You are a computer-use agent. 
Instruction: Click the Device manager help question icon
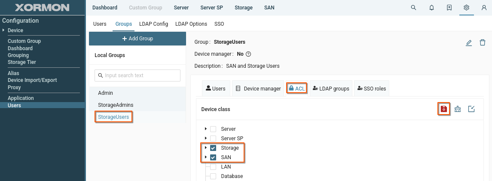pyautogui.click(x=248, y=54)
